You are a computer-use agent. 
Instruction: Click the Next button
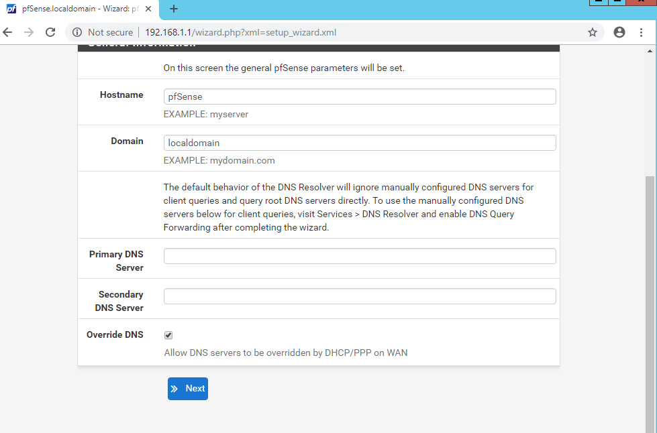click(x=188, y=389)
